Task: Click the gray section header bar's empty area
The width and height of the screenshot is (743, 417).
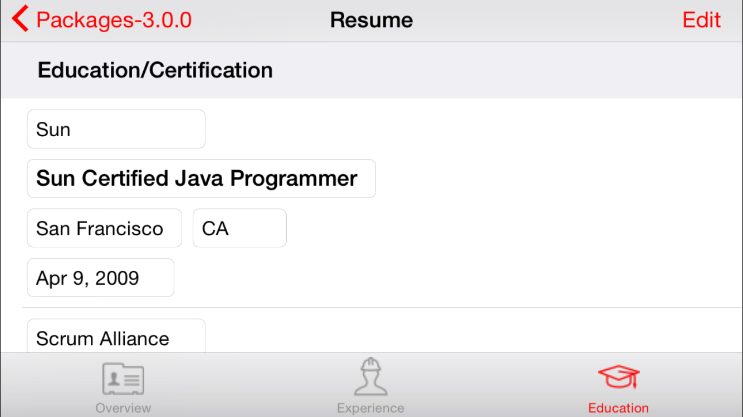Action: [501, 71]
